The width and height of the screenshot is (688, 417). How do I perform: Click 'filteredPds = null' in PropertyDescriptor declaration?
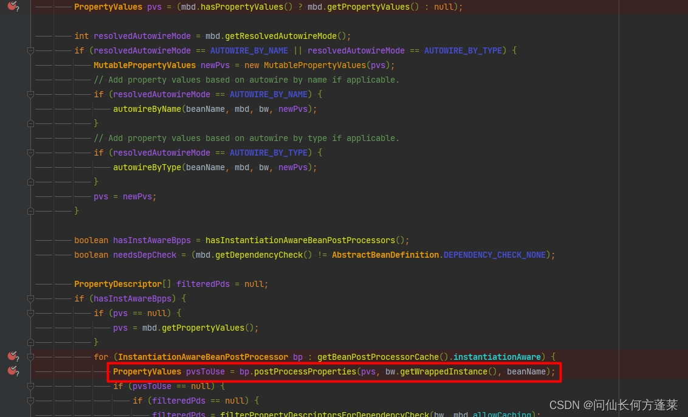tap(220, 284)
